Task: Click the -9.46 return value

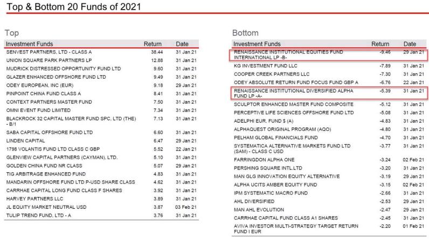Action: tap(385, 52)
